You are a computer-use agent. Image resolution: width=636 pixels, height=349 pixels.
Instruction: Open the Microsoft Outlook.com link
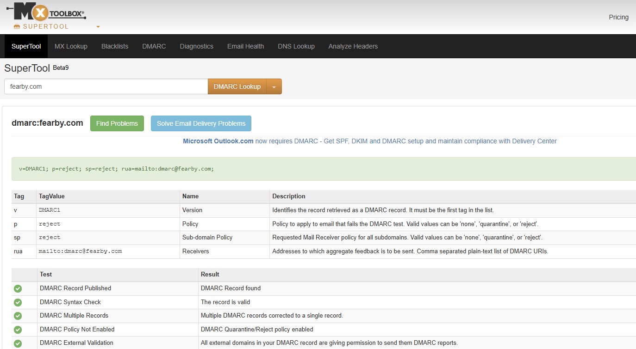[218, 141]
